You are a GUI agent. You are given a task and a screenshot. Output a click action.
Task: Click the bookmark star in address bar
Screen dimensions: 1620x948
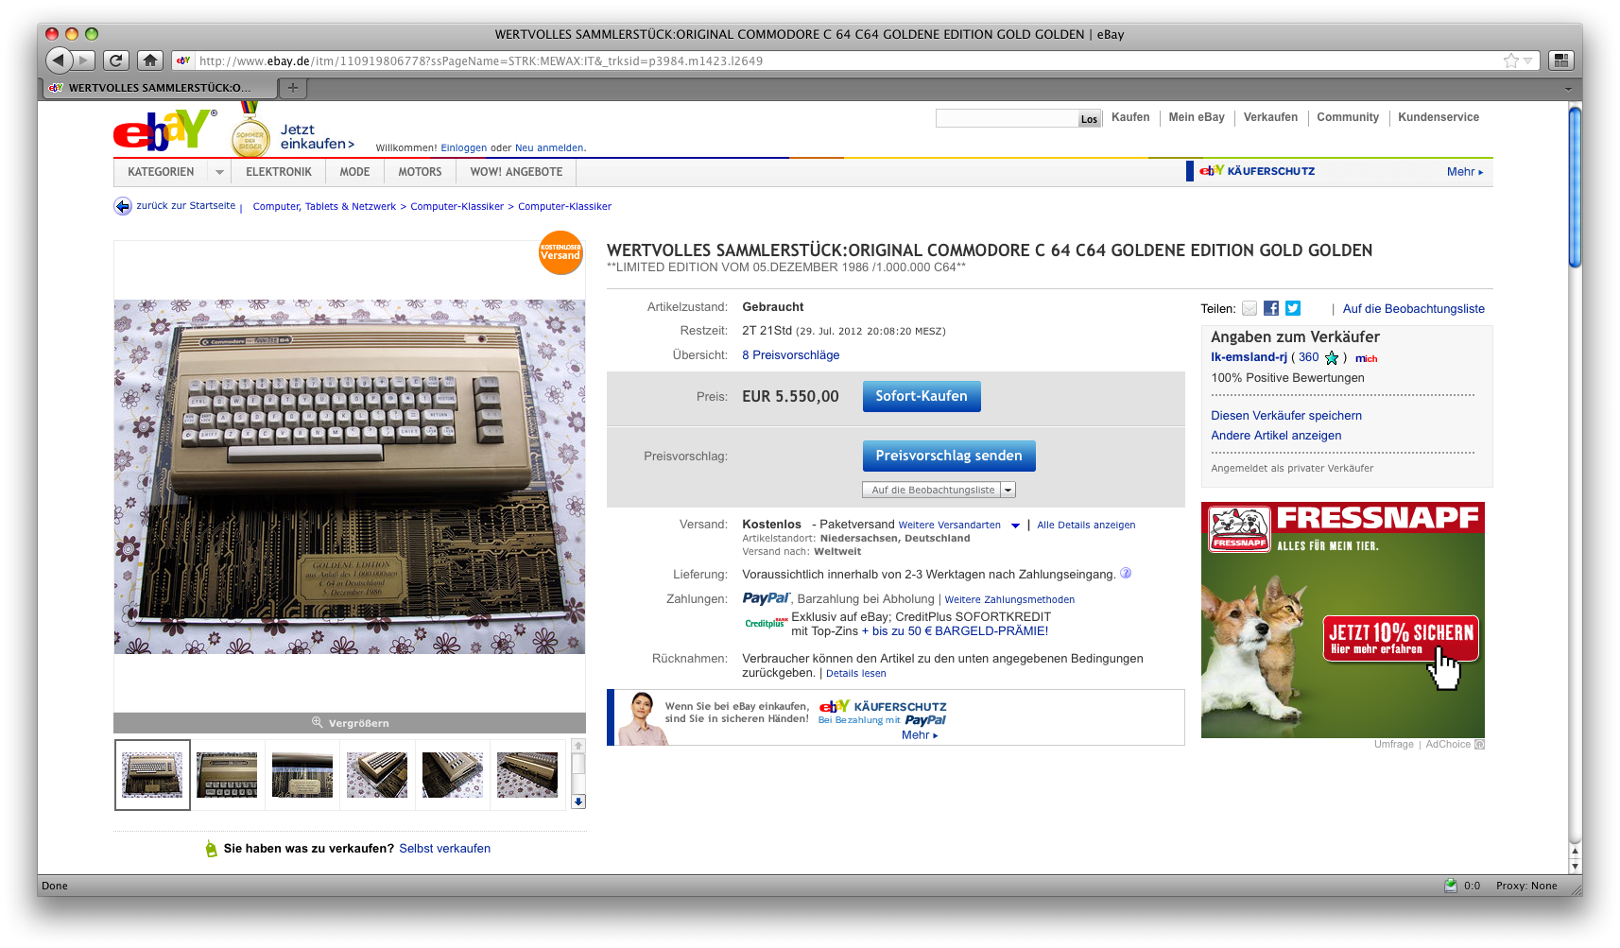1510,60
